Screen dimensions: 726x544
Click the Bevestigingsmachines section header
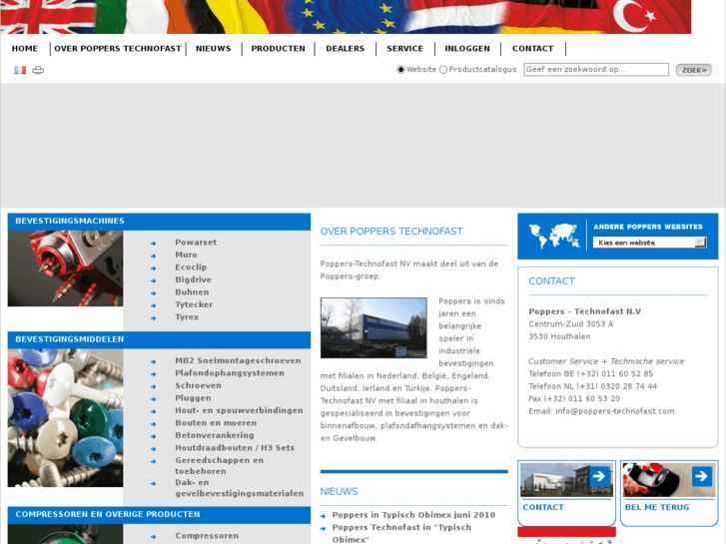pos(159,222)
